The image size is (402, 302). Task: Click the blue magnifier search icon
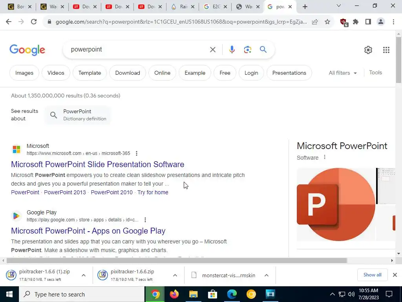(263, 49)
